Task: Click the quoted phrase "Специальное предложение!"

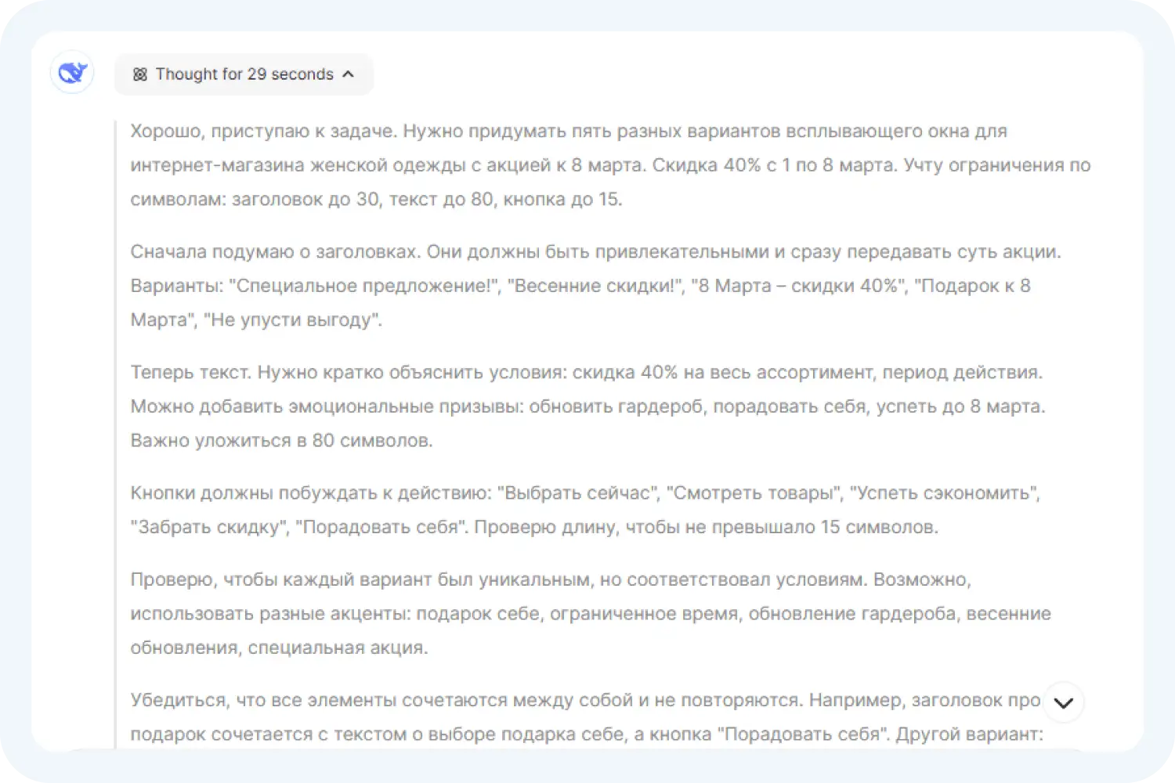Action: point(363,286)
